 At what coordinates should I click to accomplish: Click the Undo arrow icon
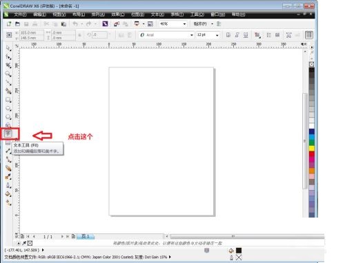(x=75, y=24)
